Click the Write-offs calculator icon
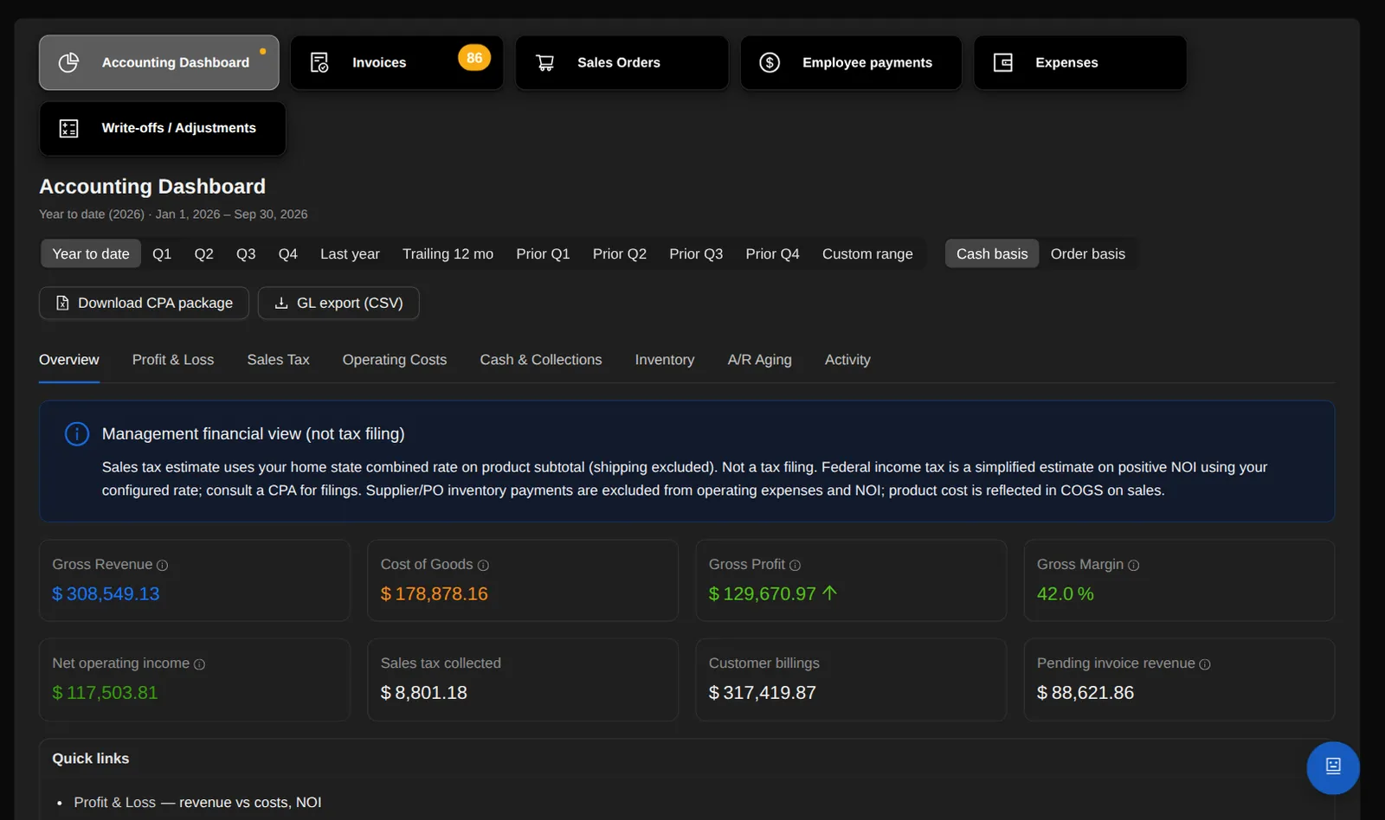 68,128
